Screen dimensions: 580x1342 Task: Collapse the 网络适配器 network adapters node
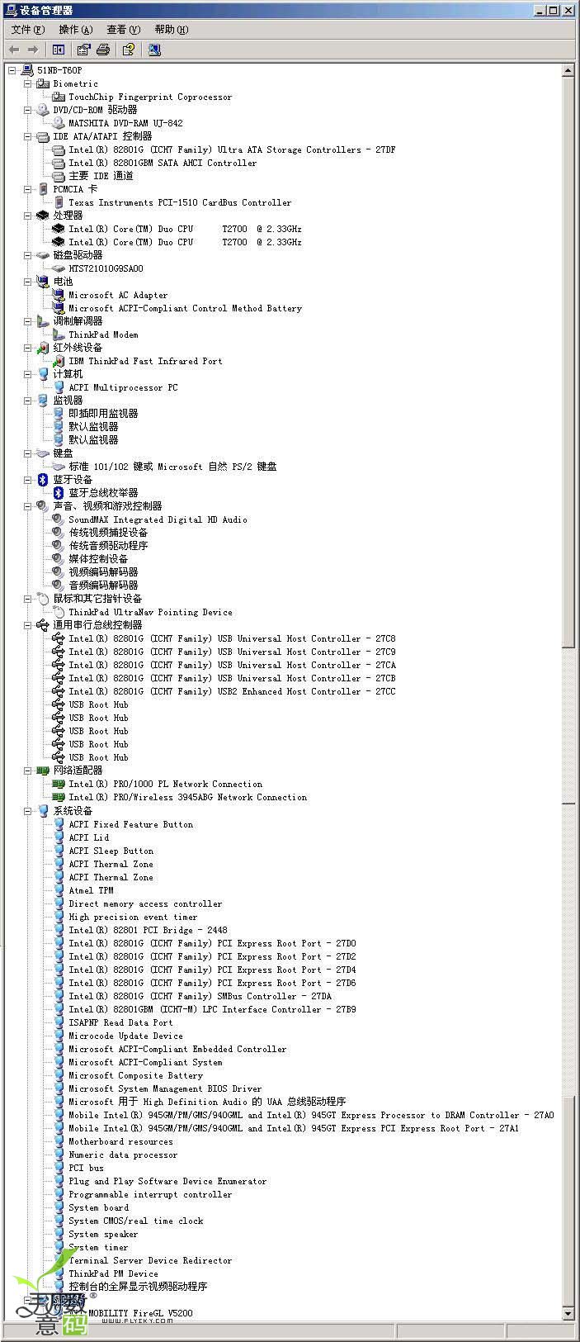27,771
